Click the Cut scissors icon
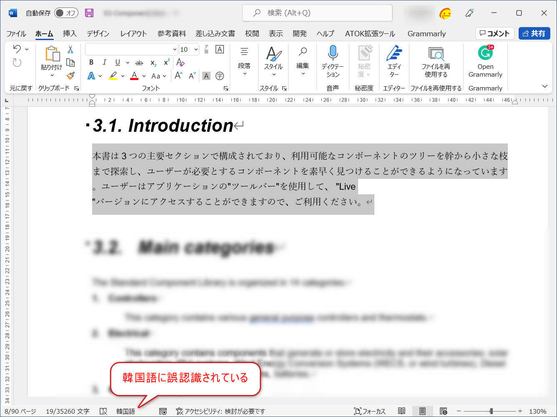The height and width of the screenshot is (417, 557). pyautogui.click(x=70, y=49)
